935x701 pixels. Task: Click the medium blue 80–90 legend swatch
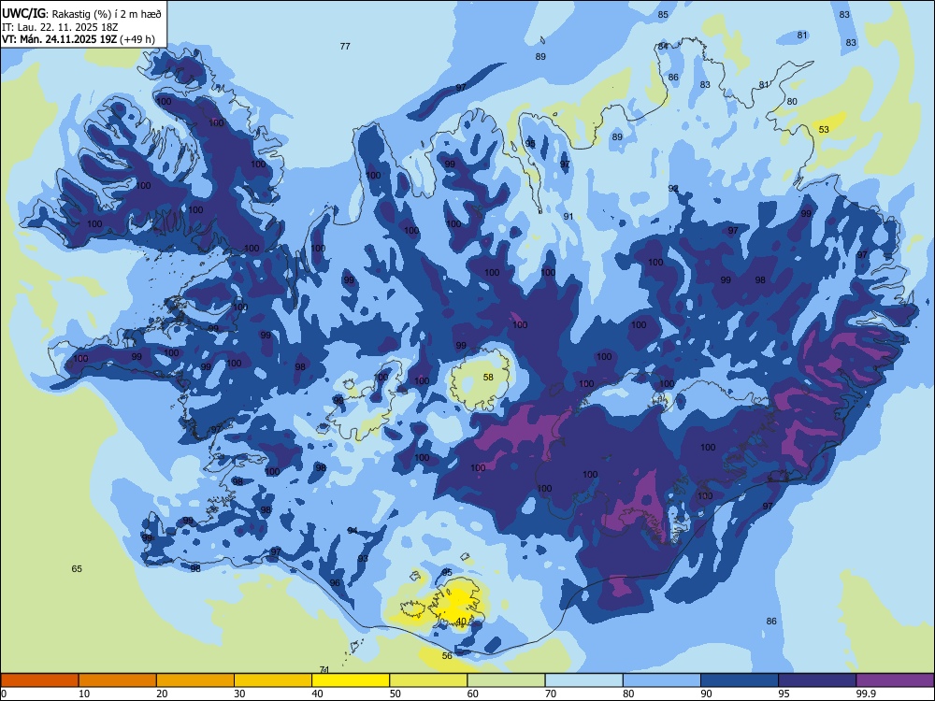[x=662, y=680]
